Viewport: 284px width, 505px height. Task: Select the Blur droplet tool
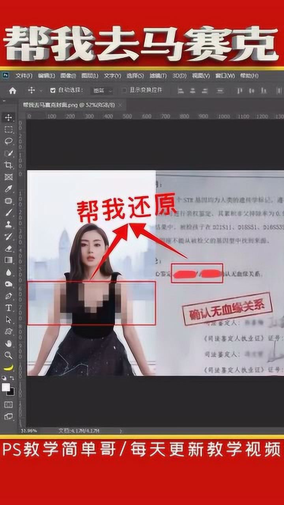(x=9, y=272)
